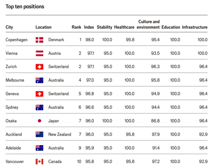Click the Education column header
Image resolution: width=219 pixels, height=168 pixels.
click(171, 27)
